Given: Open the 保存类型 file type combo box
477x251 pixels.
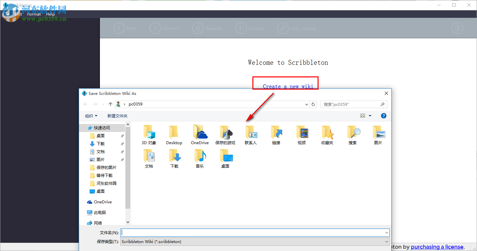Looking at the screenshot, I should [x=255, y=242].
